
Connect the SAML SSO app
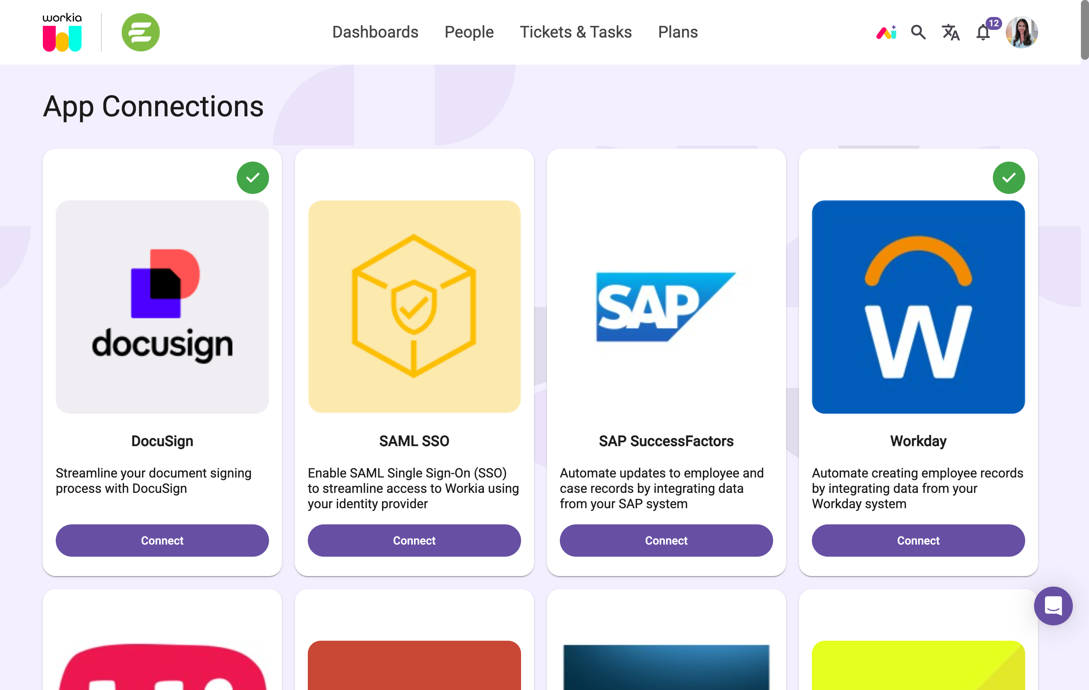(x=414, y=541)
